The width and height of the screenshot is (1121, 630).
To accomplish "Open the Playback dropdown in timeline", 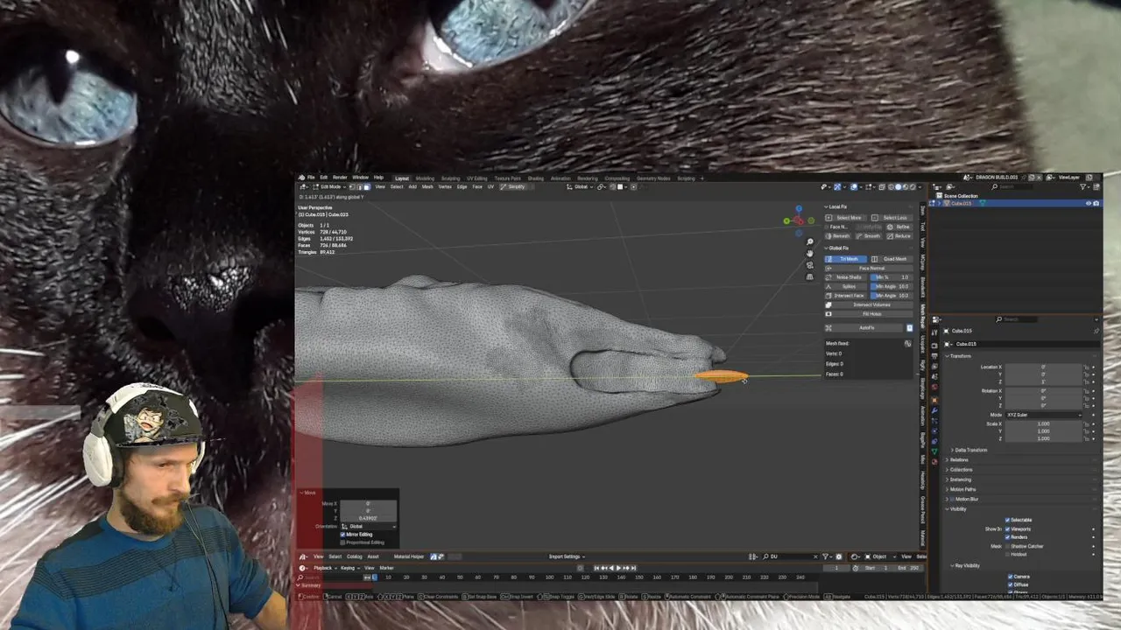I will (x=325, y=568).
